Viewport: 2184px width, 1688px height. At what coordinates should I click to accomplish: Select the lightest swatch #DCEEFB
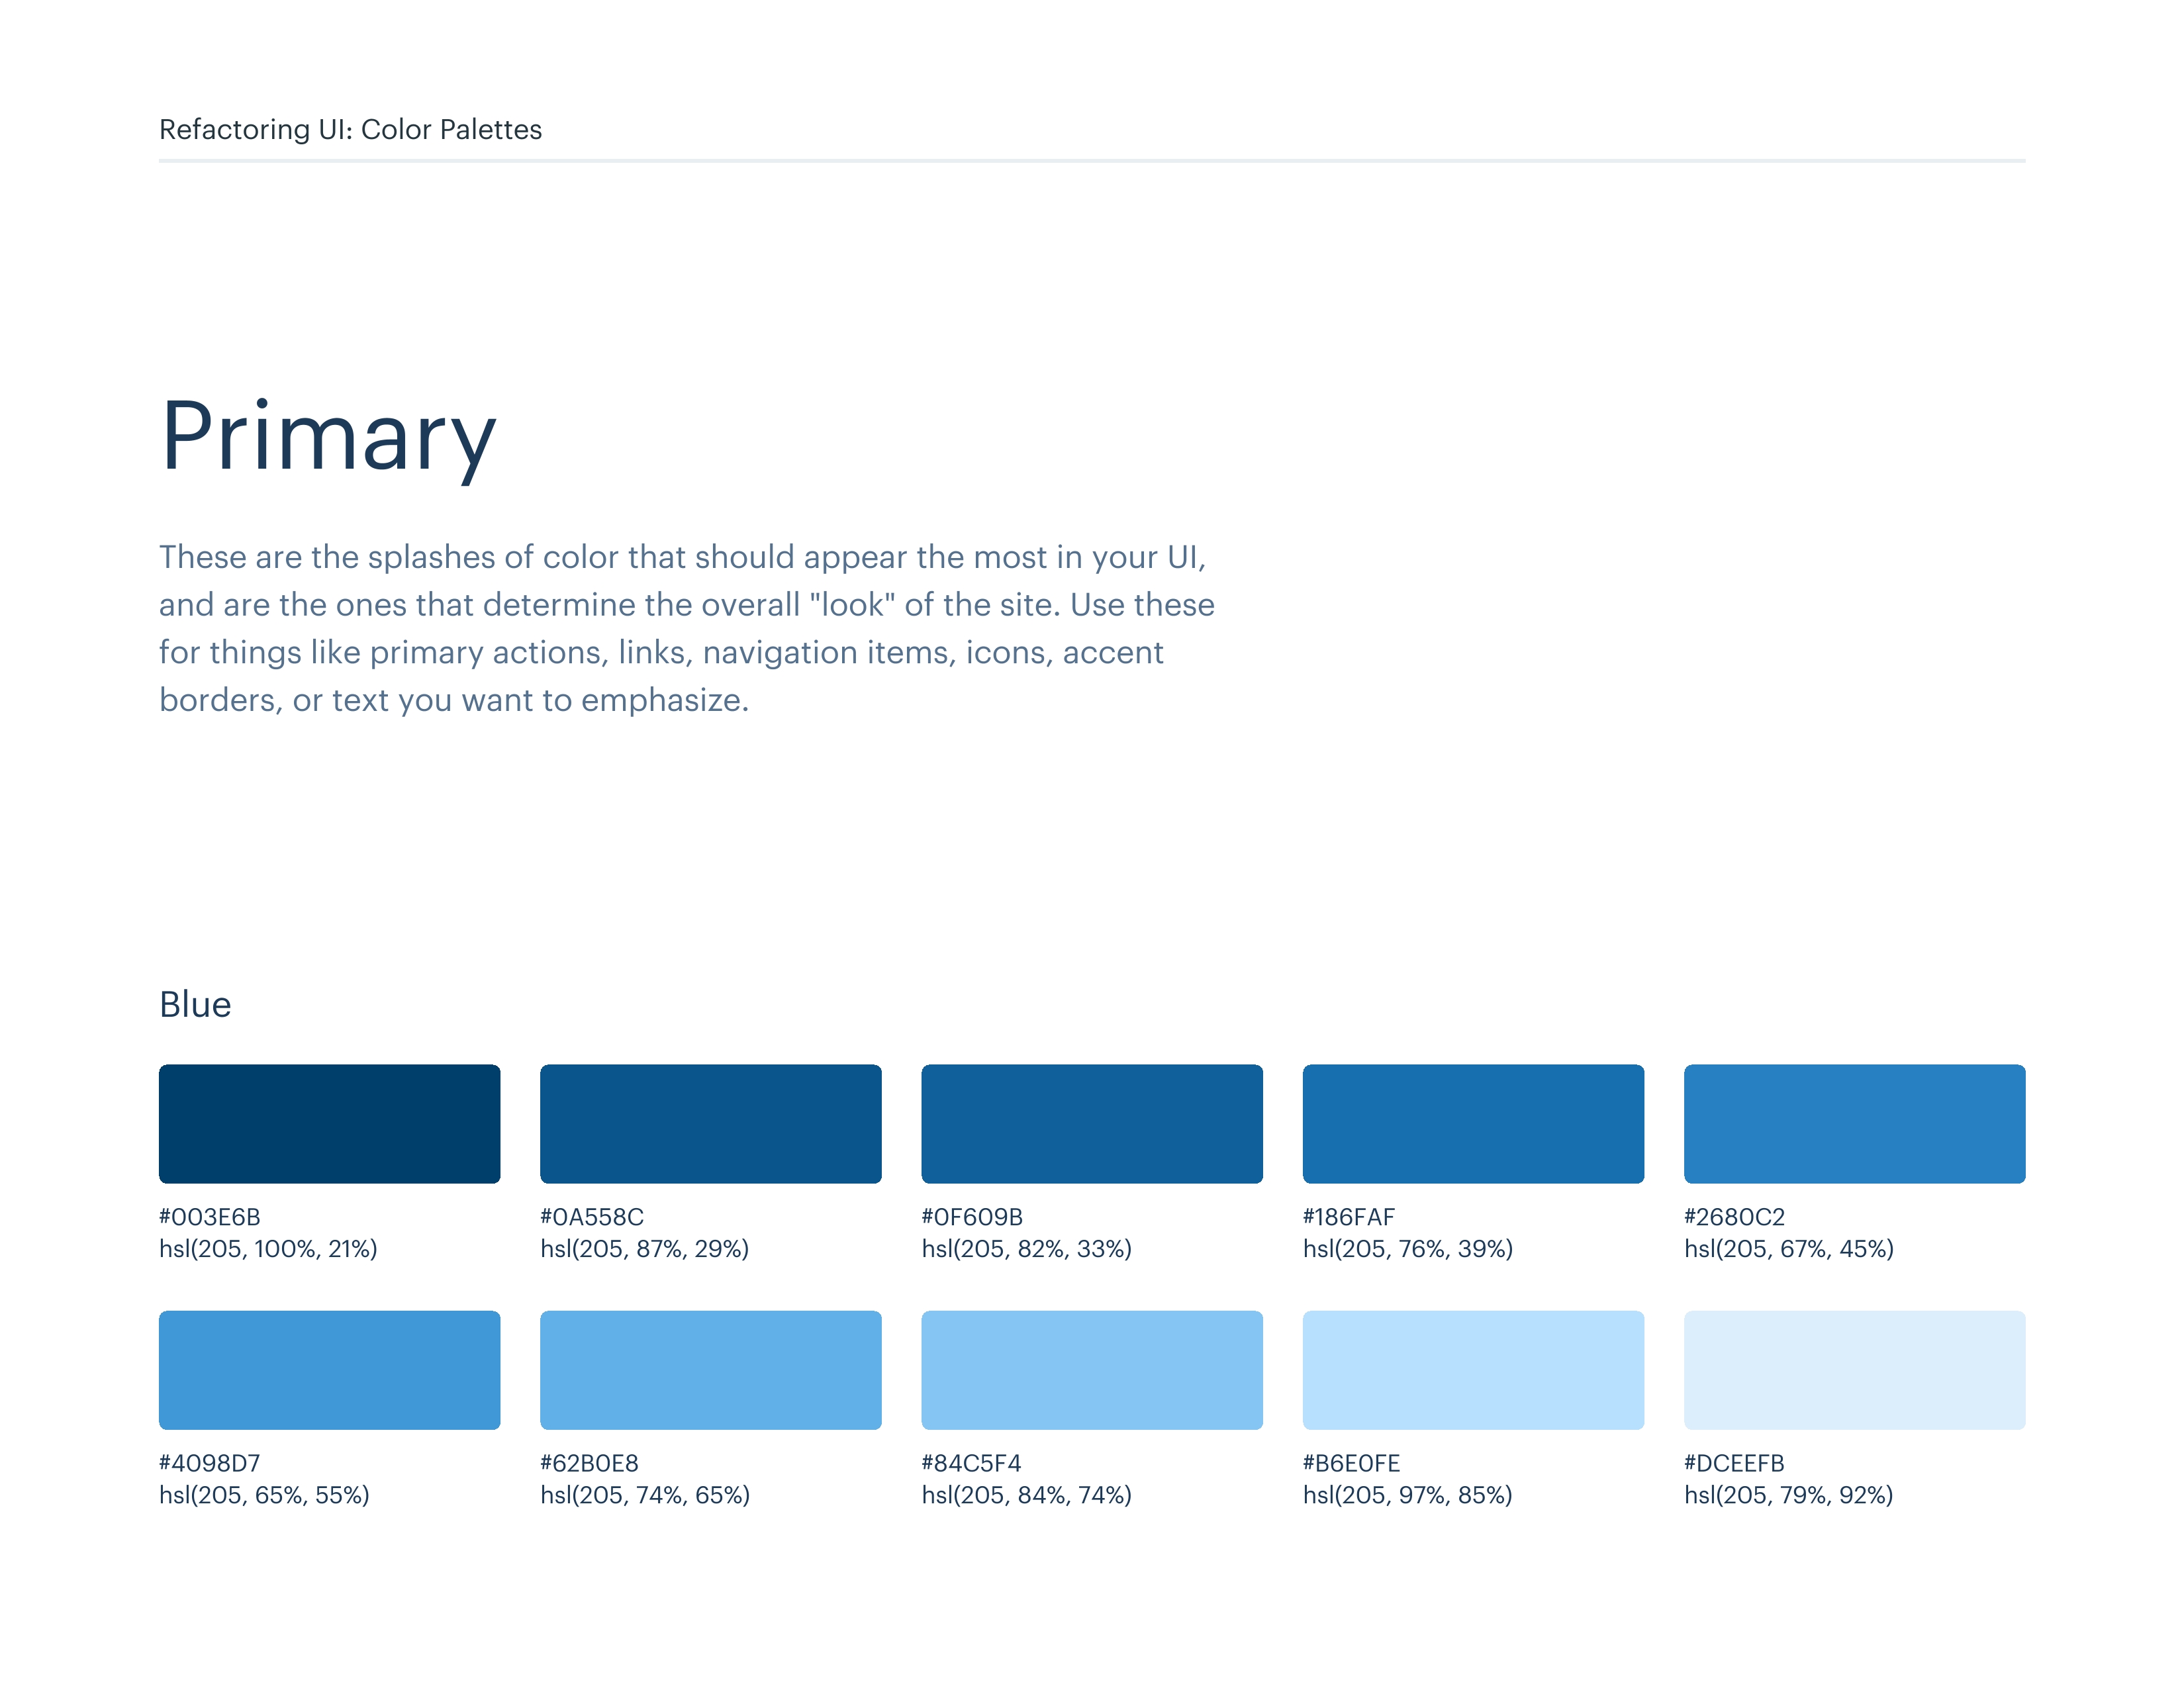pyautogui.click(x=1854, y=1369)
